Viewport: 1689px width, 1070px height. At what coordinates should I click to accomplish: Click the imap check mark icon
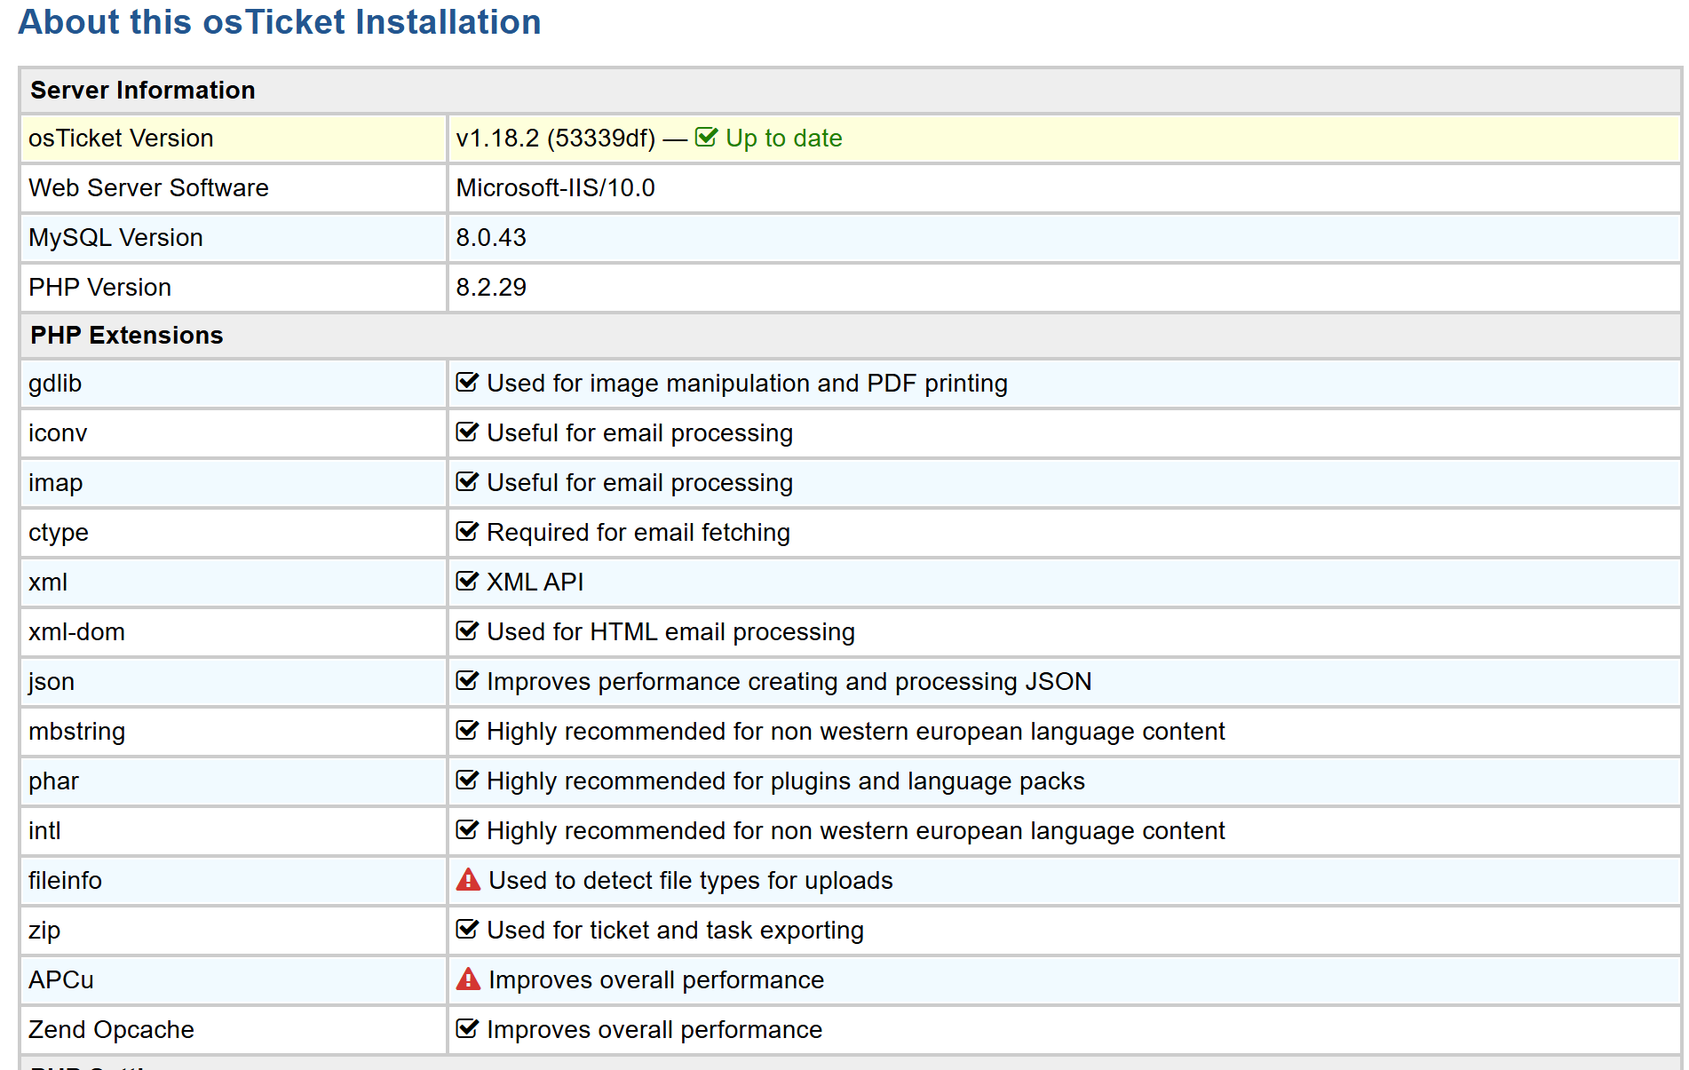467,482
